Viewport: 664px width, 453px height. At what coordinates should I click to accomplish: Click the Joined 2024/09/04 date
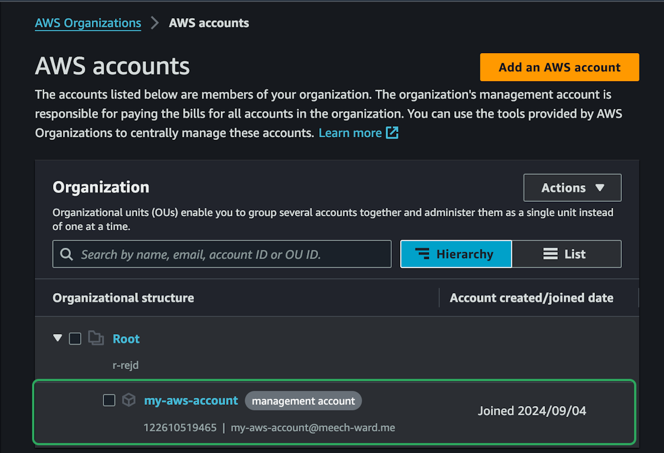[x=532, y=411]
